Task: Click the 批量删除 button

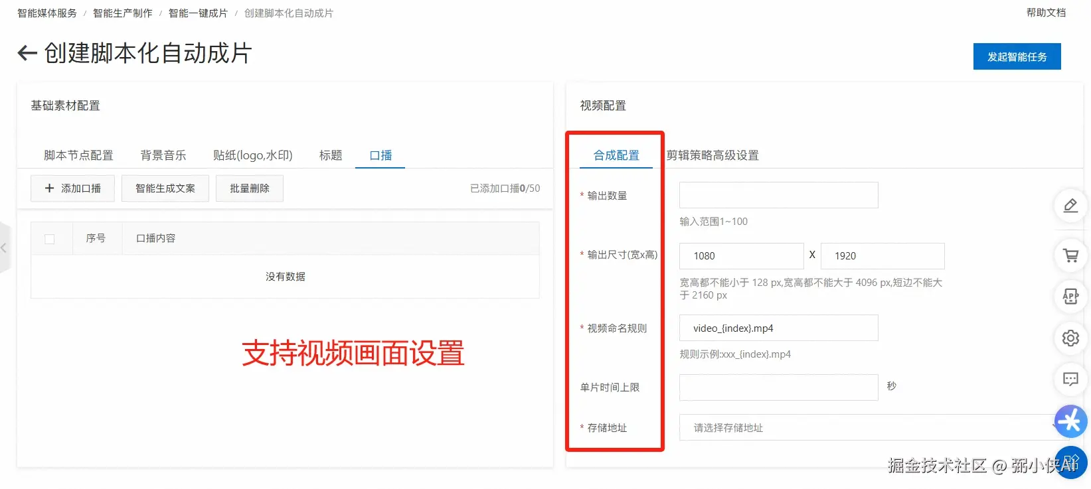Action: tap(250, 188)
